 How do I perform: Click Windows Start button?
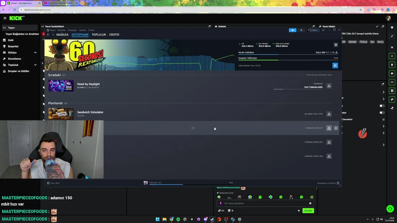pos(158,219)
